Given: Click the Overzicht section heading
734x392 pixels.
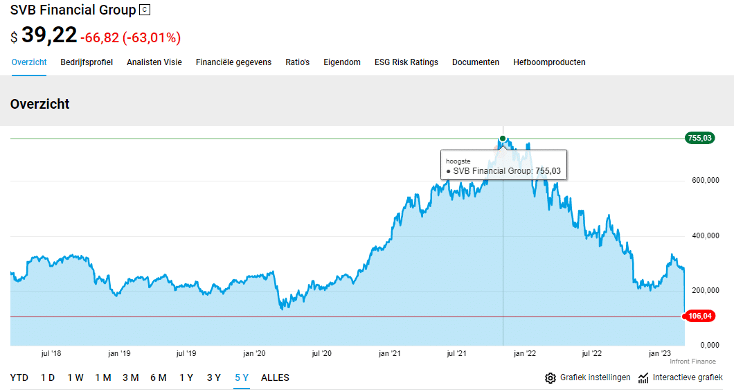Looking at the screenshot, I should (39, 104).
